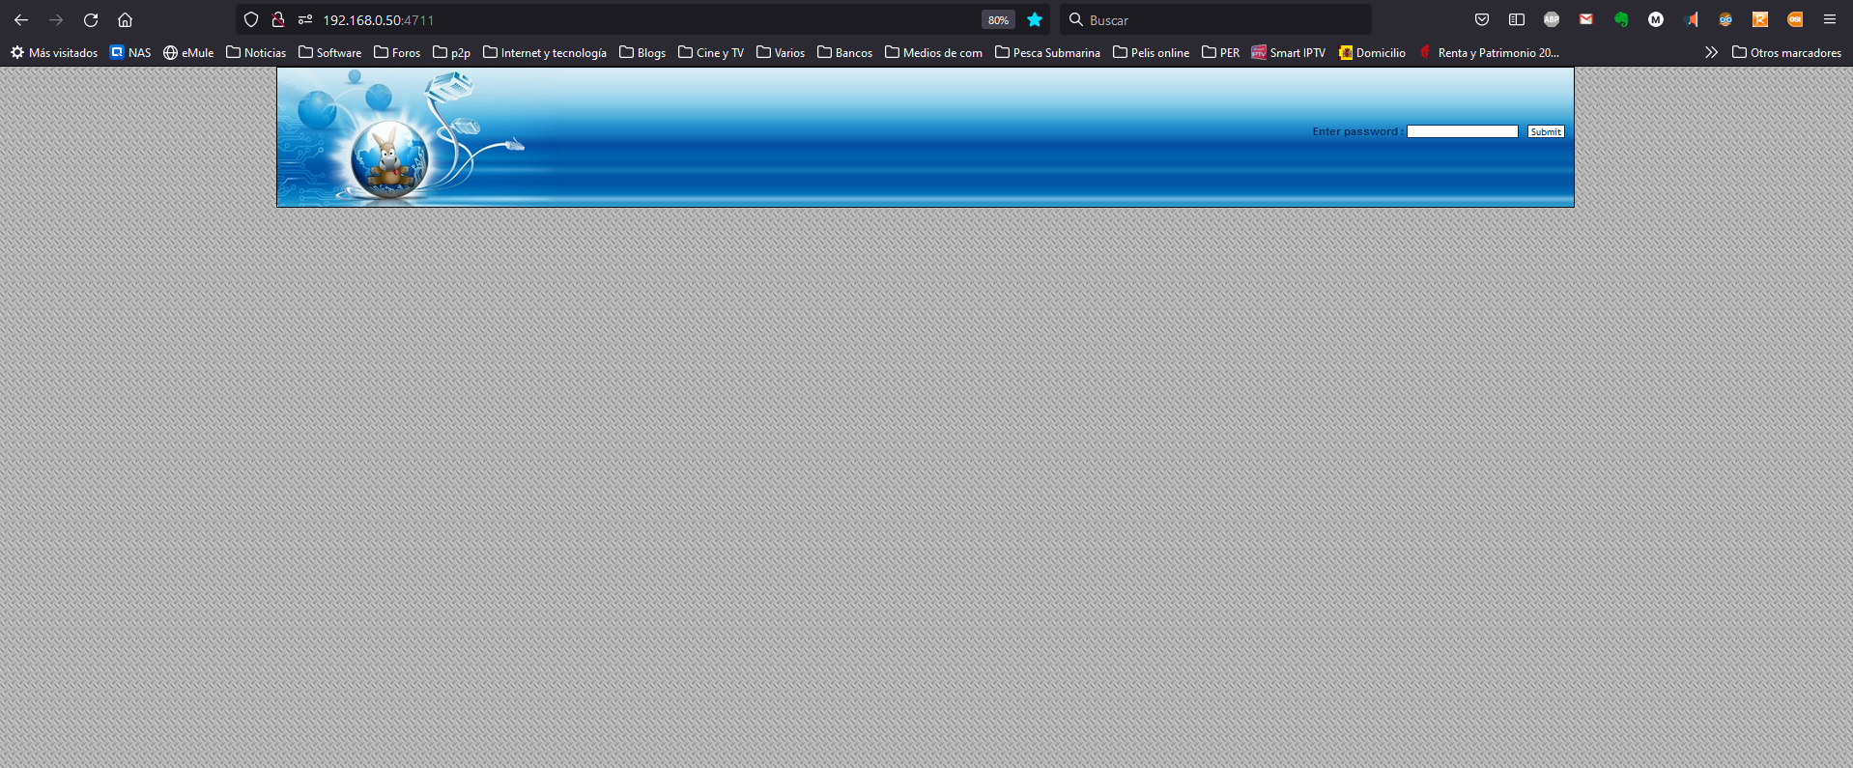This screenshot has width=1853, height=768.
Task: Show insecure connection lock info
Action: tap(278, 19)
